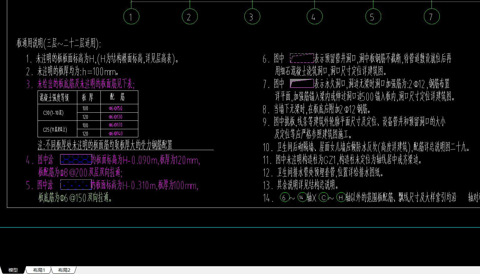Select note 7 text 表示永久洞口

(382, 84)
